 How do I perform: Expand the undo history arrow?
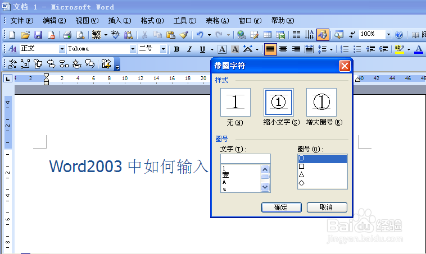click(x=209, y=35)
